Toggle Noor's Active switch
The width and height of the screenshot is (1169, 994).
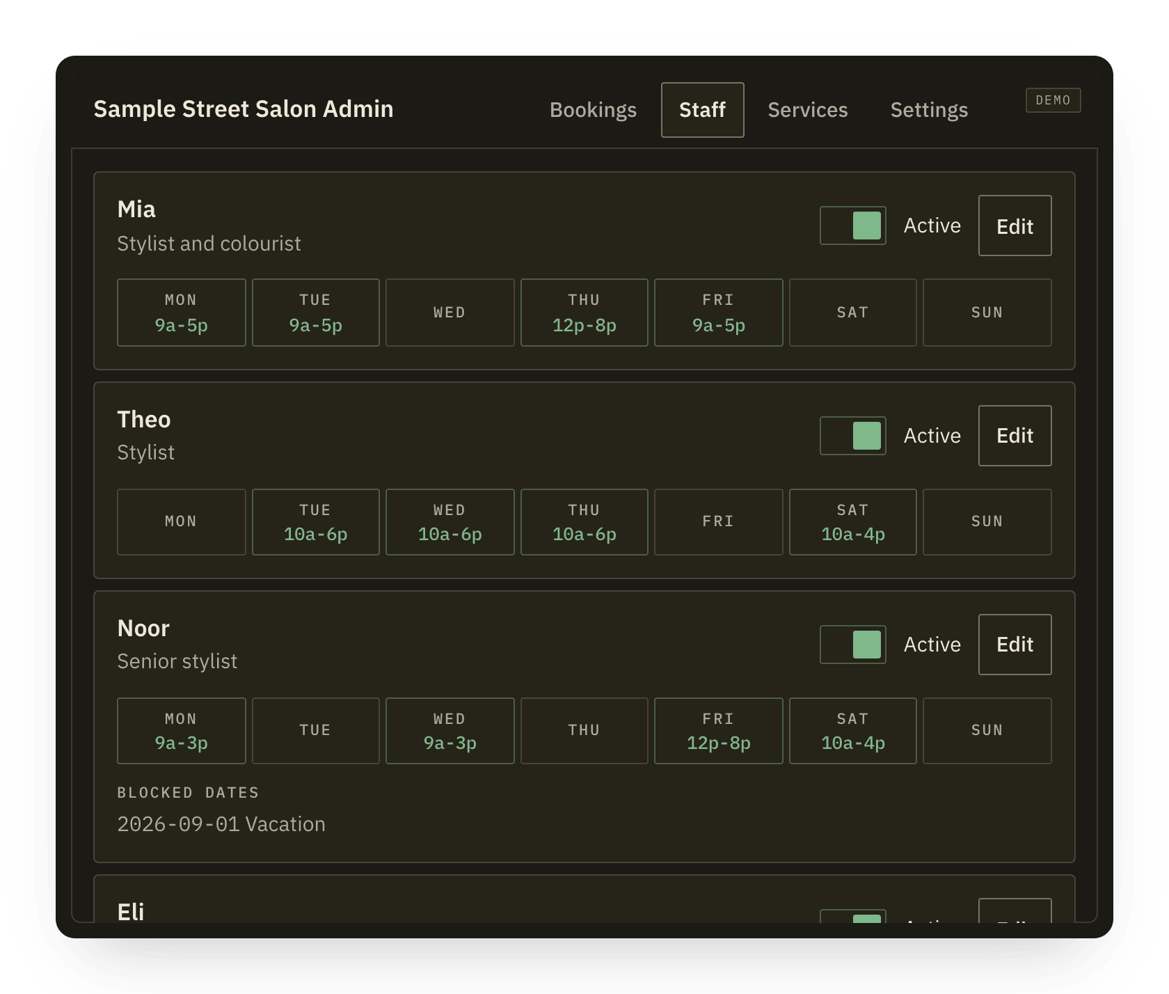point(852,645)
